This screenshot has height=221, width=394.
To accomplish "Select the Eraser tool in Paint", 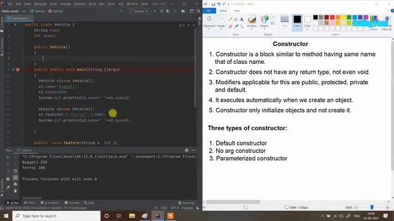I will tap(230, 26).
